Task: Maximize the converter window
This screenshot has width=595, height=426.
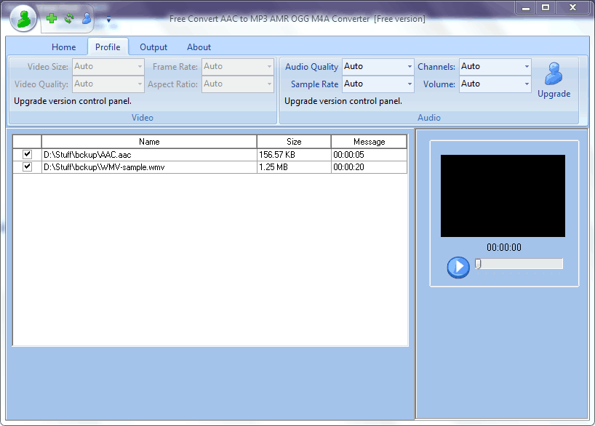Action: 546,7
